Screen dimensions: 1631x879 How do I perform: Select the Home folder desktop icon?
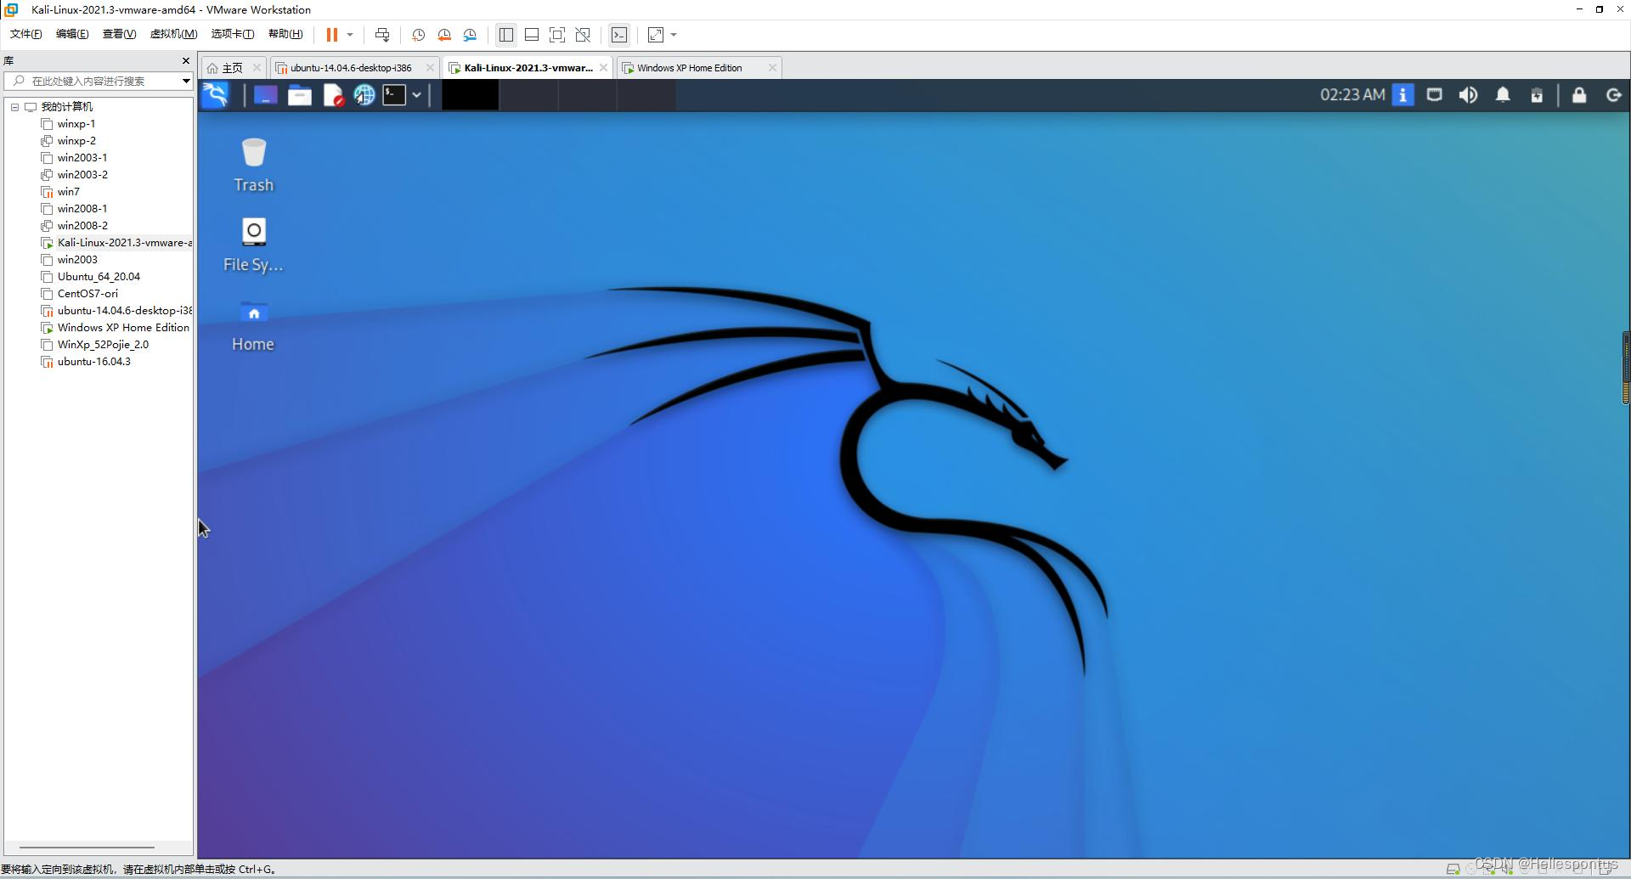tap(253, 326)
